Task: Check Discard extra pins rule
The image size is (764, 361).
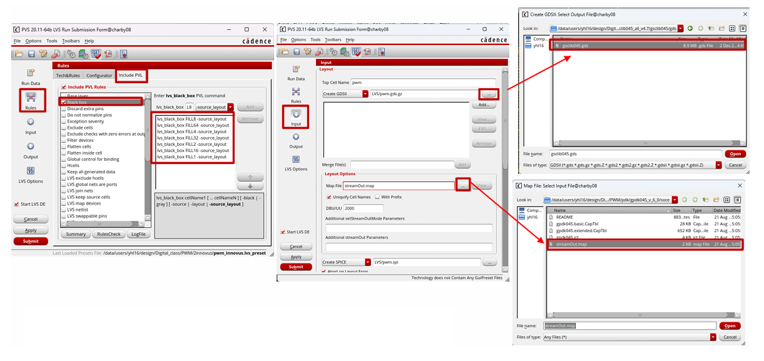Action: click(63, 109)
